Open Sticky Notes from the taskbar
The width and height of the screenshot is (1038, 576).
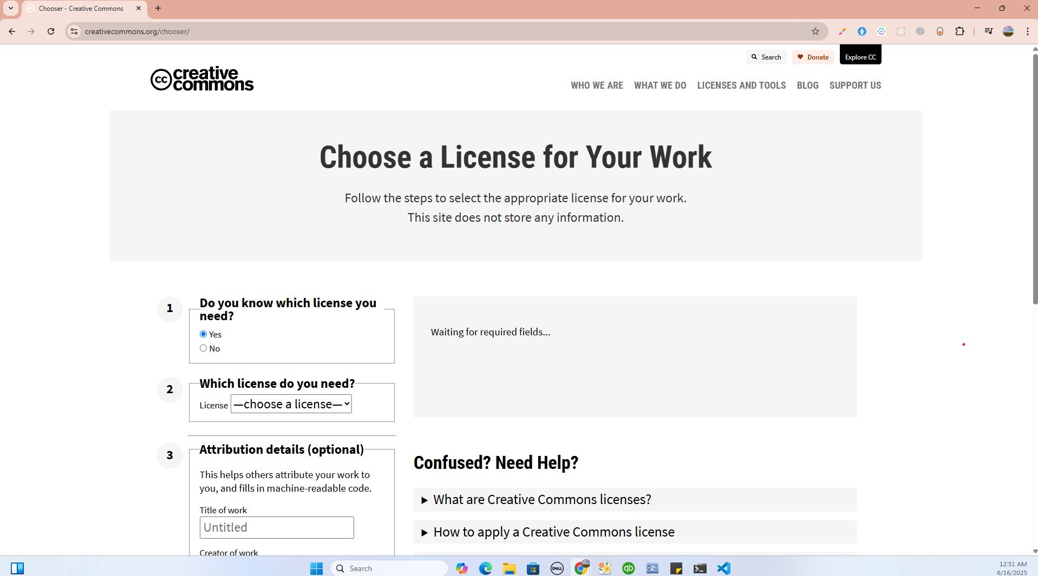[676, 568]
